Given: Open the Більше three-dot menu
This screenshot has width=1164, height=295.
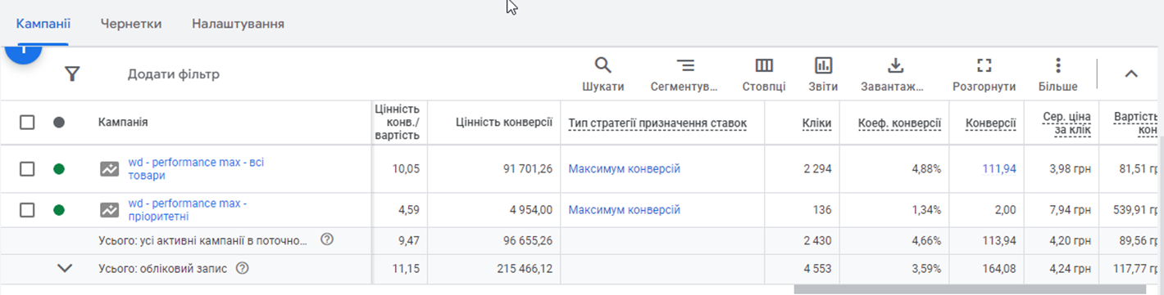Looking at the screenshot, I should click(x=1058, y=66).
